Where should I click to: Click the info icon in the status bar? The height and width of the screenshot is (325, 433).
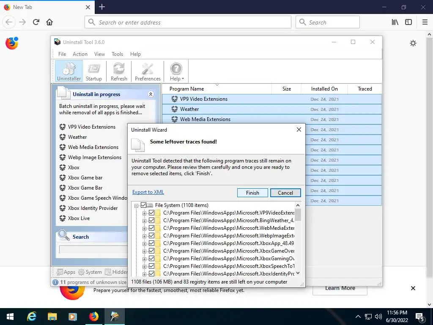click(55, 282)
